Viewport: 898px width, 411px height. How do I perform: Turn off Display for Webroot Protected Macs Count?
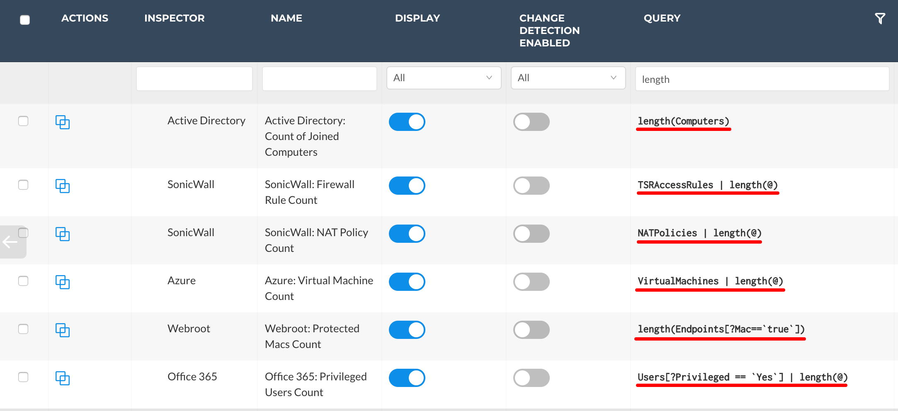coord(407,330)
